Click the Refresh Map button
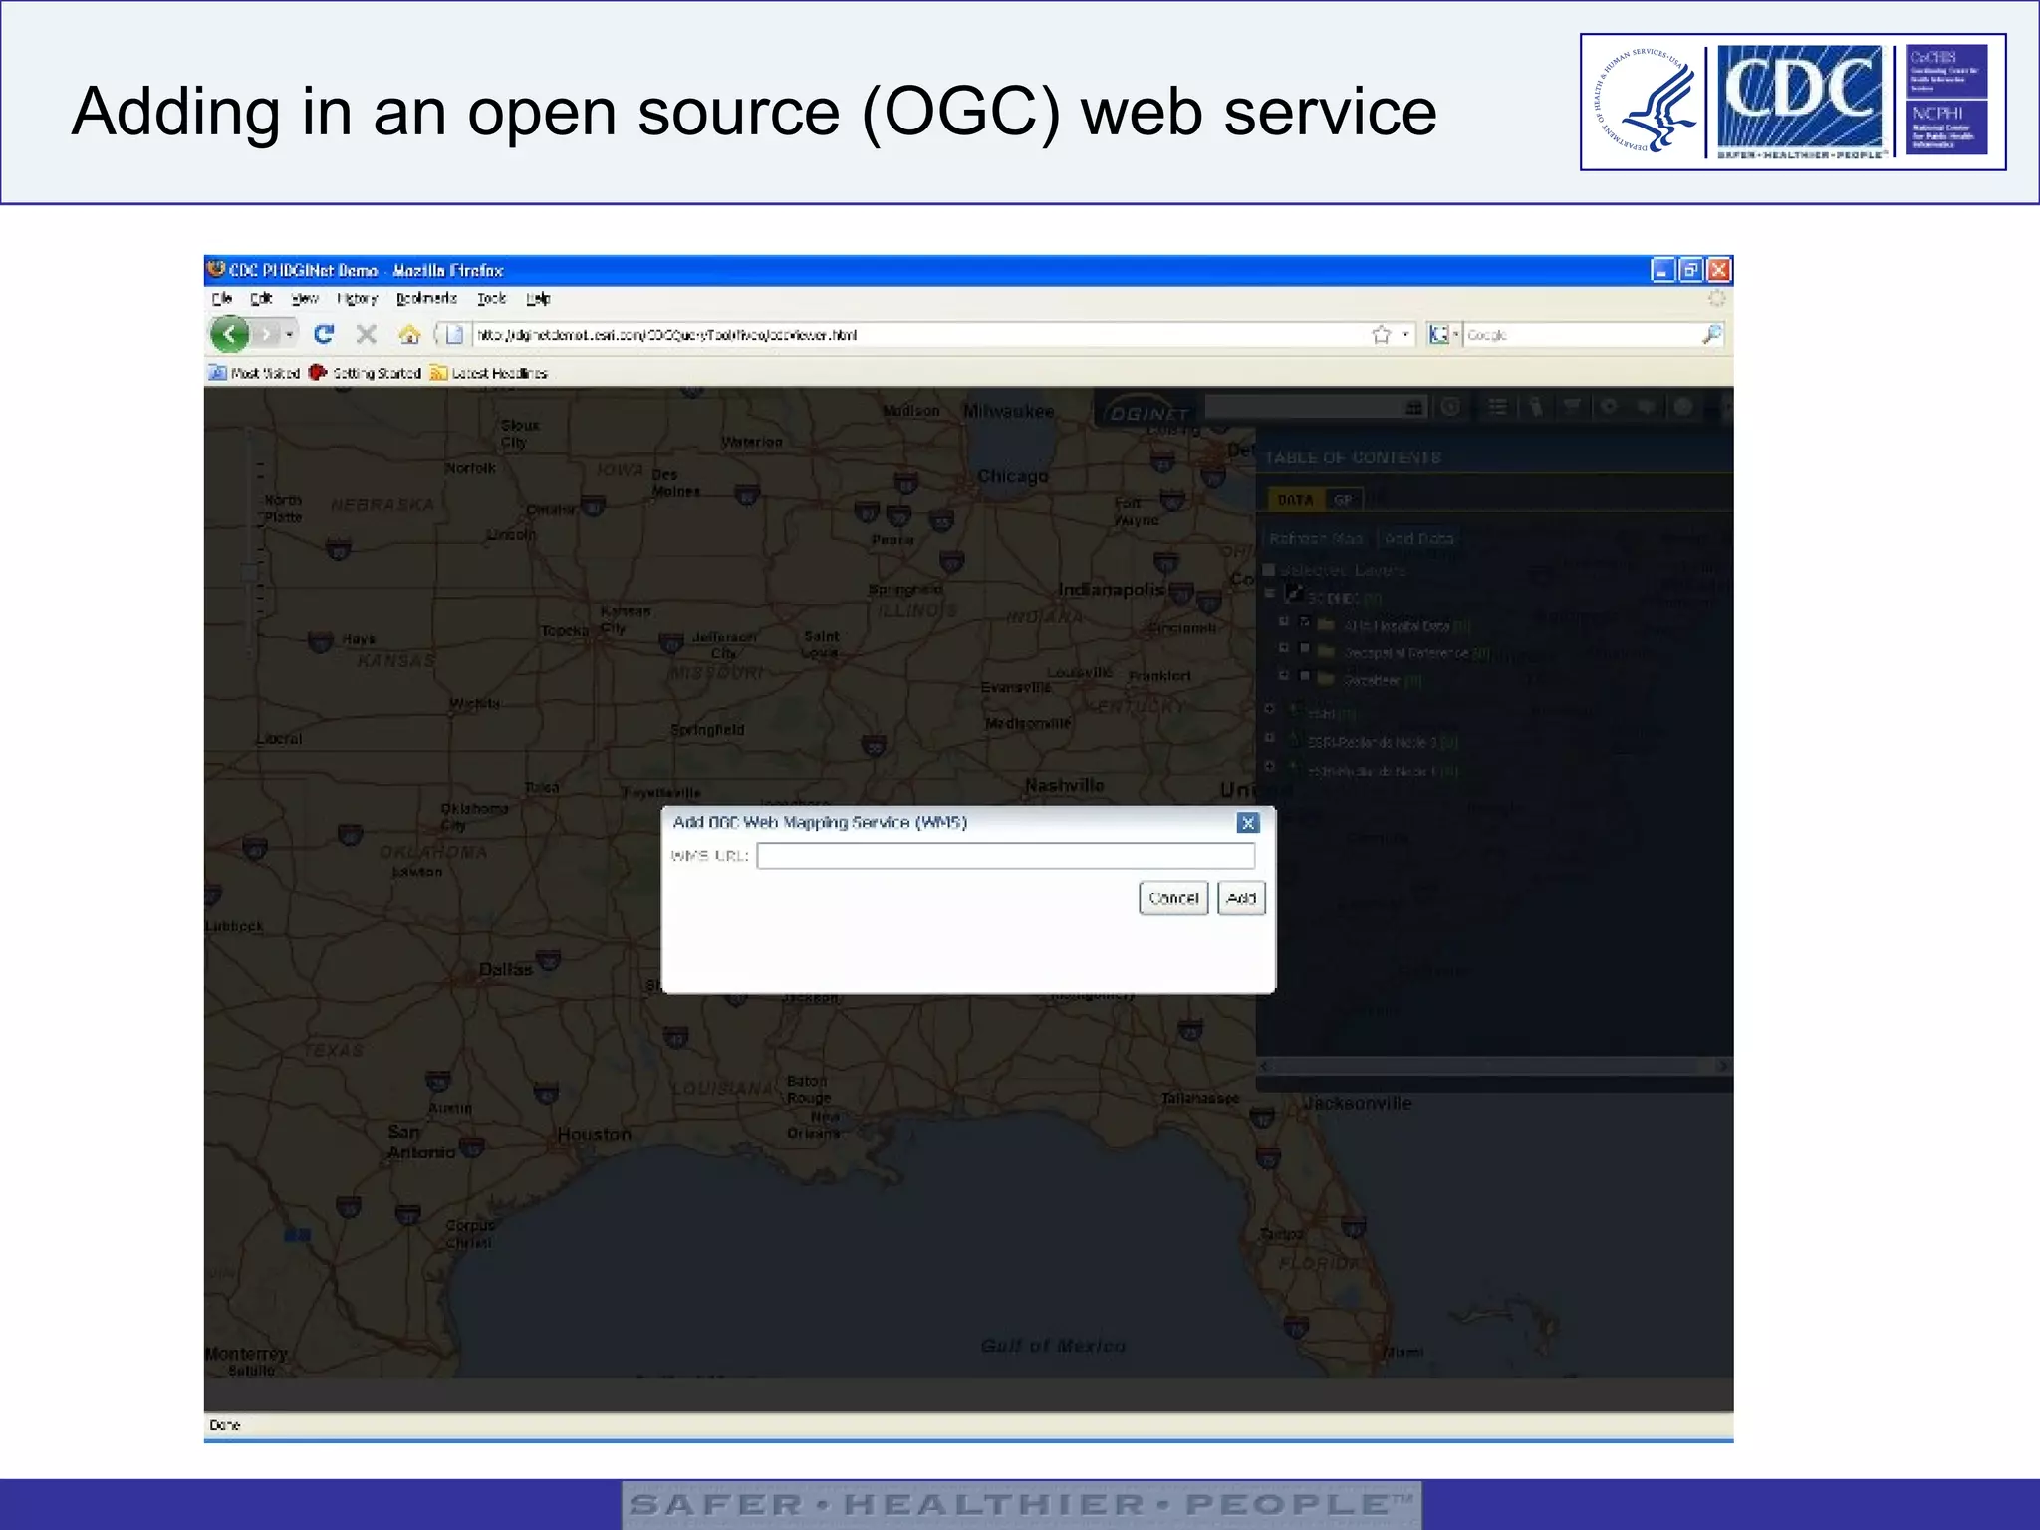2040x1530 pixels. pos(1315,538)
